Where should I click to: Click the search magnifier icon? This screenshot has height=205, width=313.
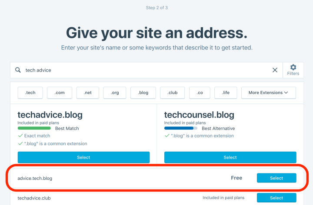coord(18,70)
